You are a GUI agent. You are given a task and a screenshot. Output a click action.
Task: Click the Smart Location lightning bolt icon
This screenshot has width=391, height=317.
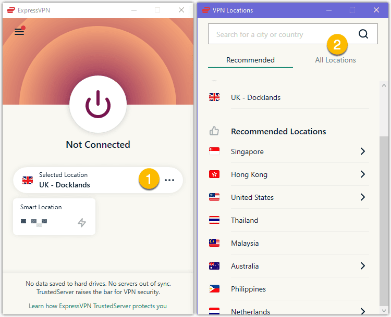[x=82, y=223]
